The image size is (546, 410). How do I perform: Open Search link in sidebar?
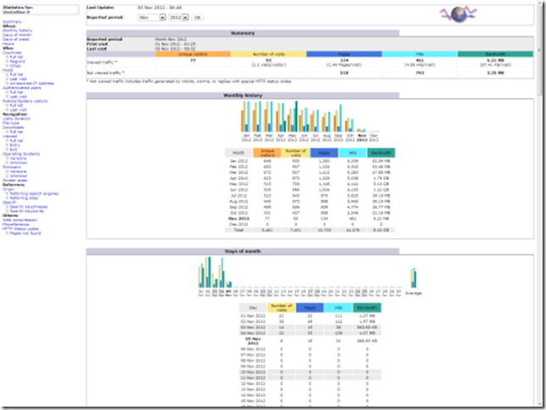point(9,202)
